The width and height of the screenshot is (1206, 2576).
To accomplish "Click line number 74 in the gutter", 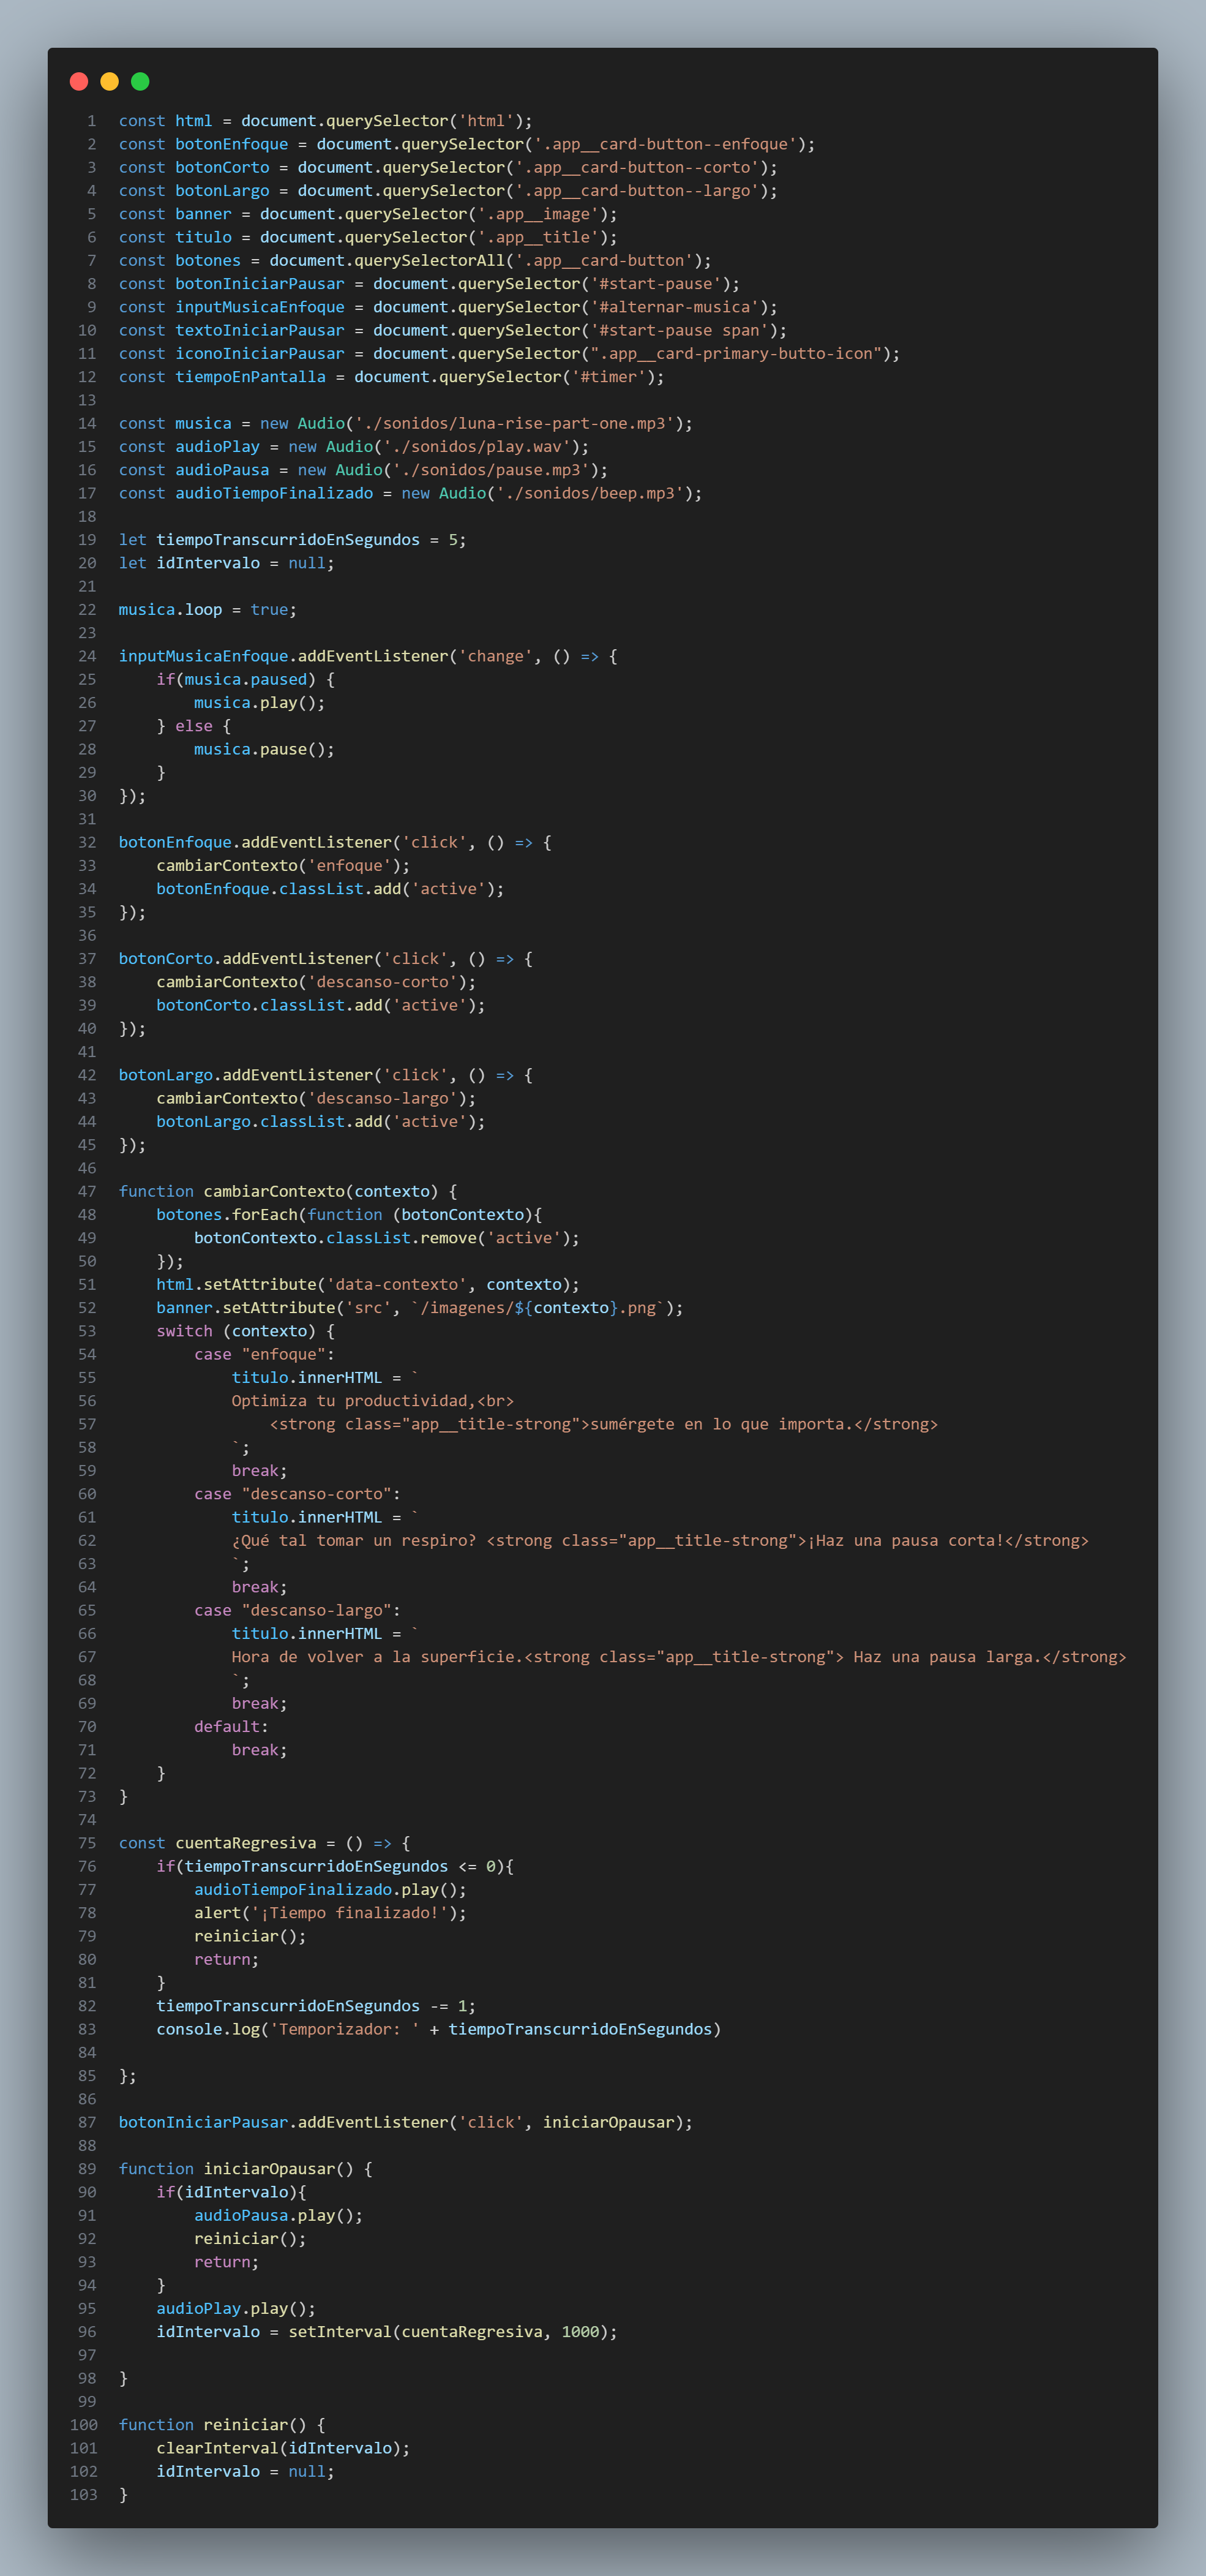I will [x=88, y=1820].
